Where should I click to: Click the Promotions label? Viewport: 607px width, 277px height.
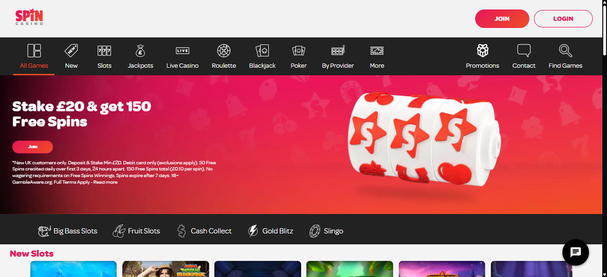(483, 66)
